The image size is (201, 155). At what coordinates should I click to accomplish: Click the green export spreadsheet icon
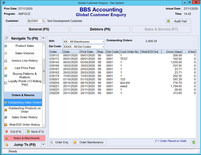(x=193, y=142)
